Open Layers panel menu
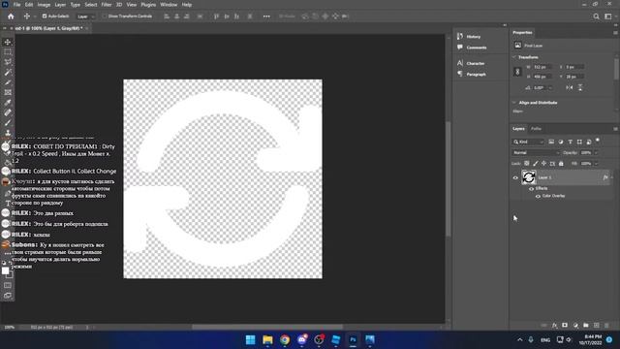This screenshot has width=620, height=349. pos(615,129)
